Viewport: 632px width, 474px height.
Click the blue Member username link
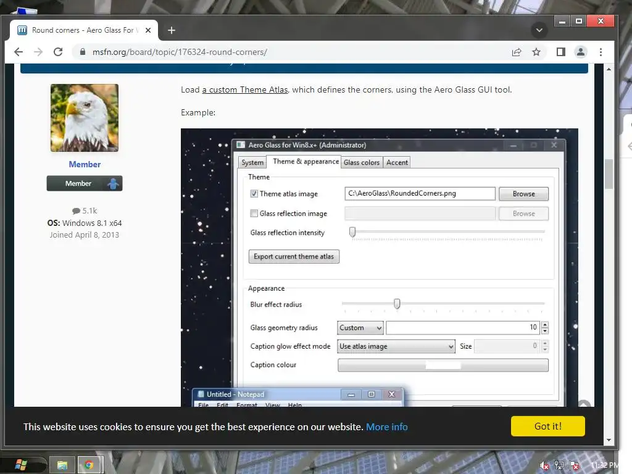(85, 164)
